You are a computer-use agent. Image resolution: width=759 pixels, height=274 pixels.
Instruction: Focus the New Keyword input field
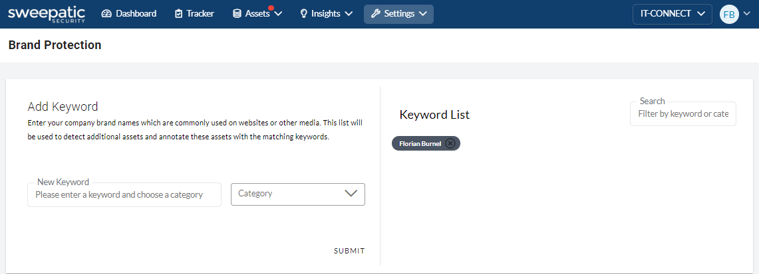[124, 195]
